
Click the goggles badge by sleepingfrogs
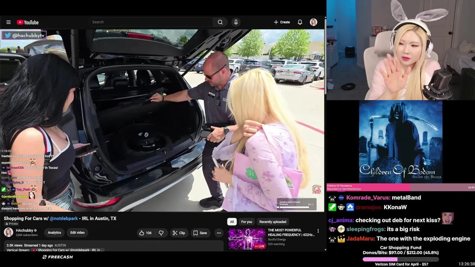[332, 230]
